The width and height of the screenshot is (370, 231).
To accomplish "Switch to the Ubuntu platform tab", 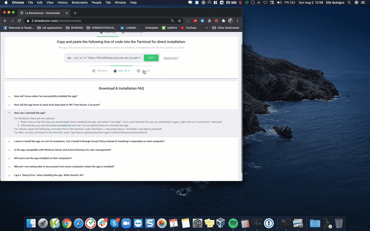I will coord(143,71).
